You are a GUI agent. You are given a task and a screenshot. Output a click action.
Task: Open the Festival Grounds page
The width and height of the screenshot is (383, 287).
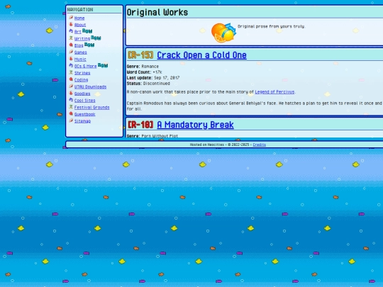(x=91, y=108)
